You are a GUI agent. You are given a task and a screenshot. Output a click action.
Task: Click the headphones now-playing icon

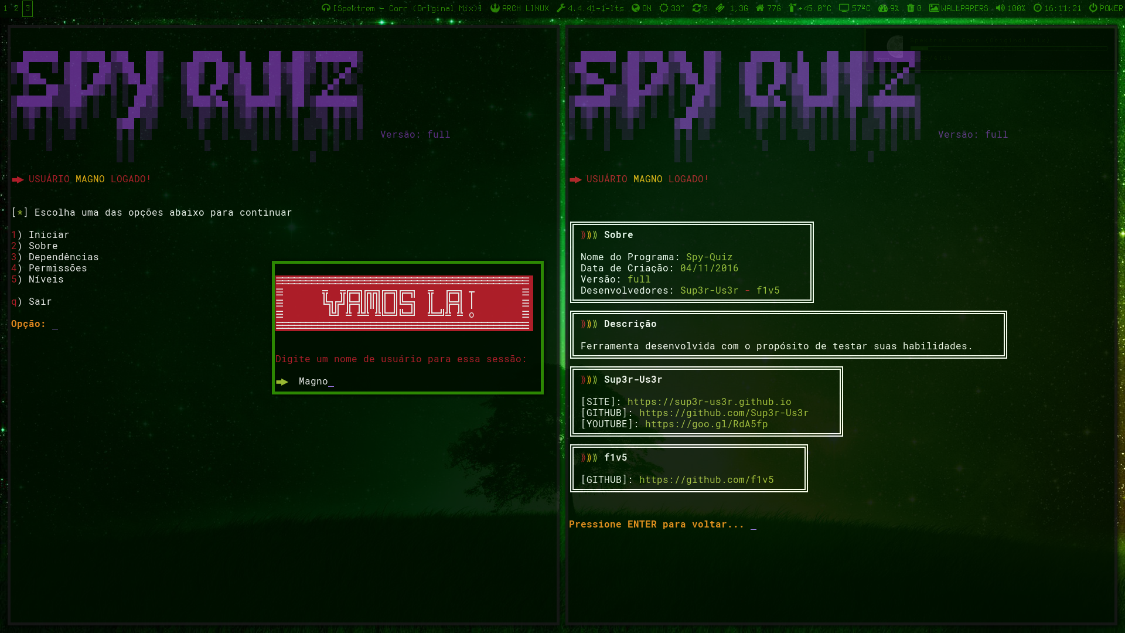pos(326,8)
